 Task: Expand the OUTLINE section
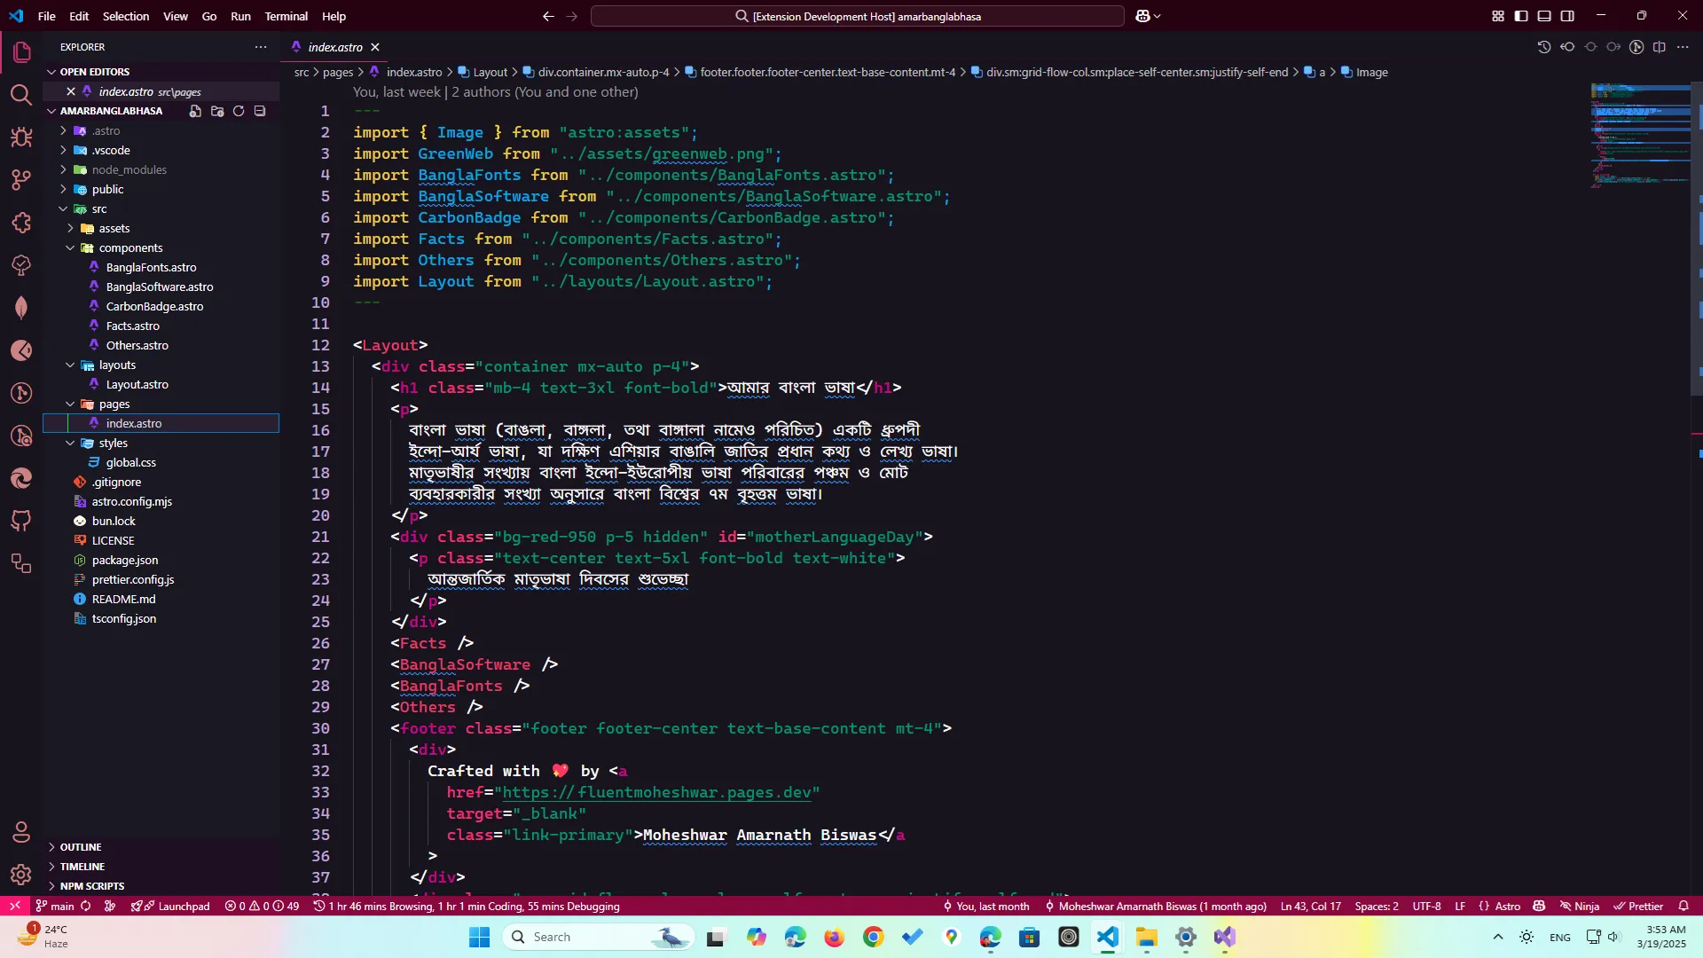(x=80, y=847)
